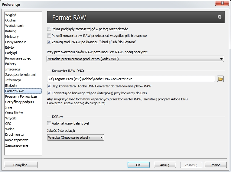231x172 pixels.
Task: Toggle "Pozwól konwerterowi RAW" checkbox
Action: pos(49,36)
